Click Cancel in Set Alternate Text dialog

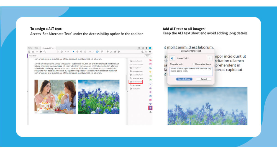click(204, 79)
